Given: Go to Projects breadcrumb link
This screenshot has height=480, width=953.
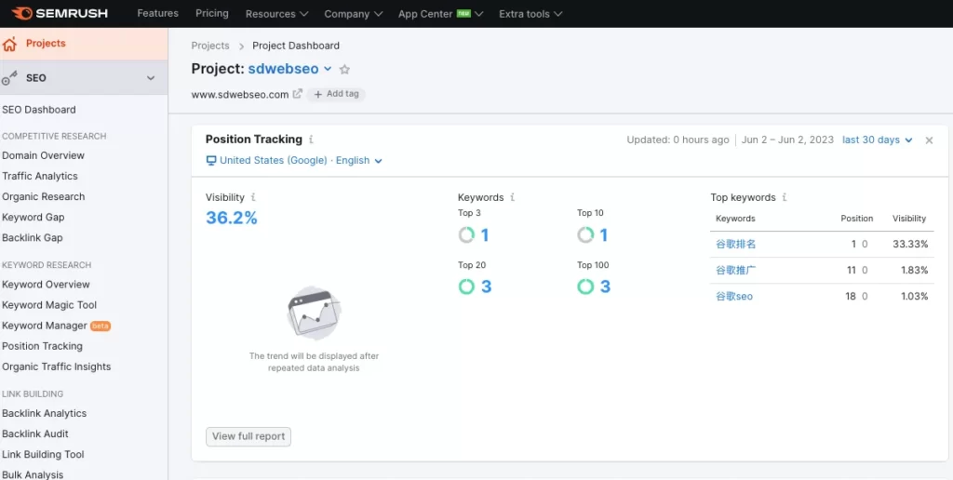Looking at the screenshot, I should (210, 46).
